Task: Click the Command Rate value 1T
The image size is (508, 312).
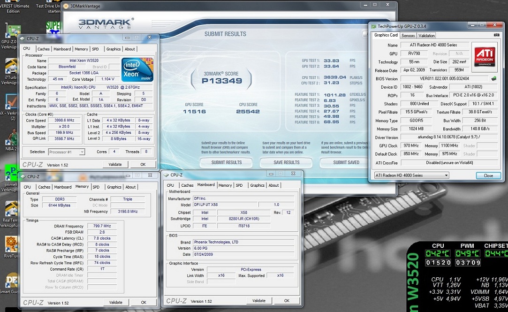Action: coord(102,269)
